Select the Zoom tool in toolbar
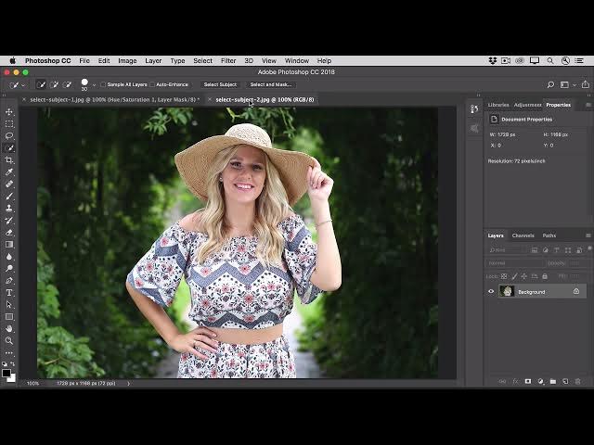This screenshot has height=445, width=594. [x=9, y=340]
